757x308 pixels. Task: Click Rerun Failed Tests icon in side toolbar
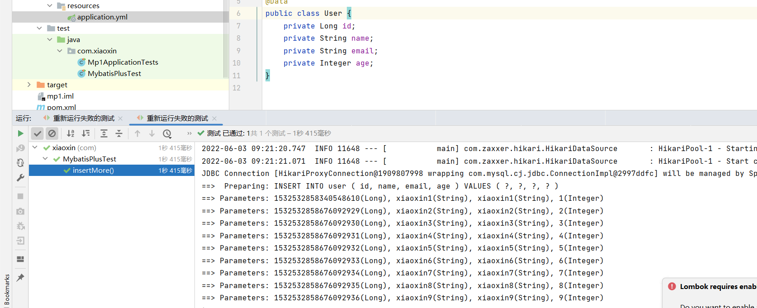click(20, 148)
